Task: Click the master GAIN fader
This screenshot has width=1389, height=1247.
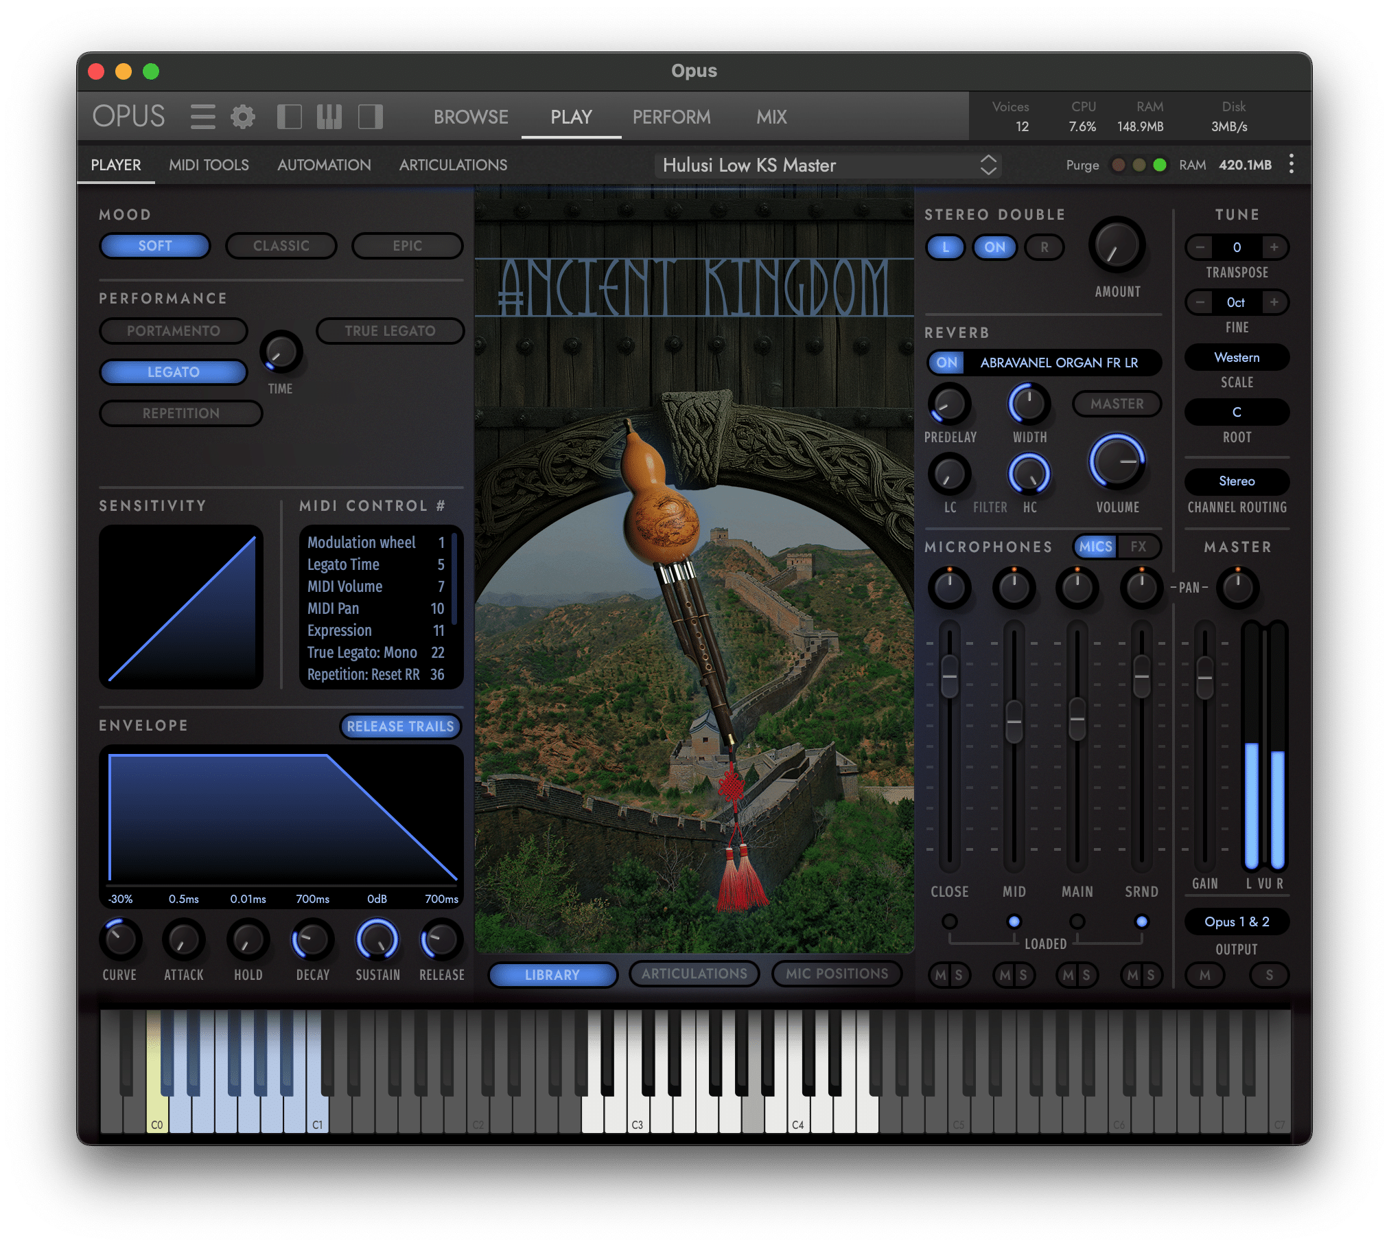Action: [1204, 677]
